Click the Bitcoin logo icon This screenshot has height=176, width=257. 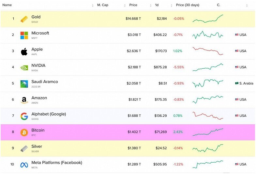tap(24, 132)
